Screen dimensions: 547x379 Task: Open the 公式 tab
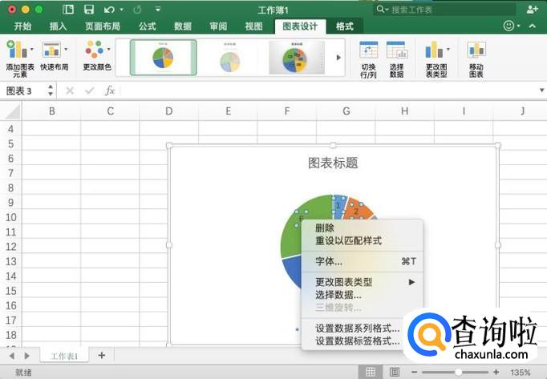tap(148, 26)
